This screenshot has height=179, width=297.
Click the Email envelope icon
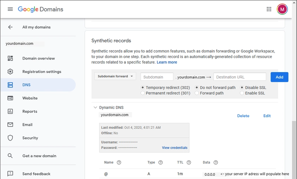[x=10, y=125]
